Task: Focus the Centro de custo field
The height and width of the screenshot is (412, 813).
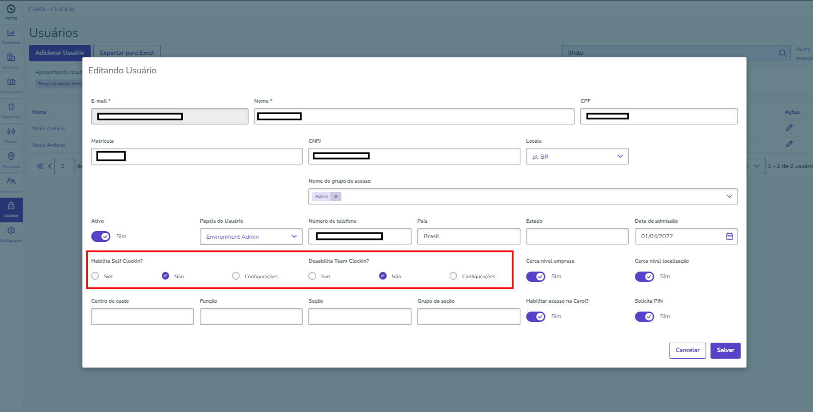Action: 142,316
